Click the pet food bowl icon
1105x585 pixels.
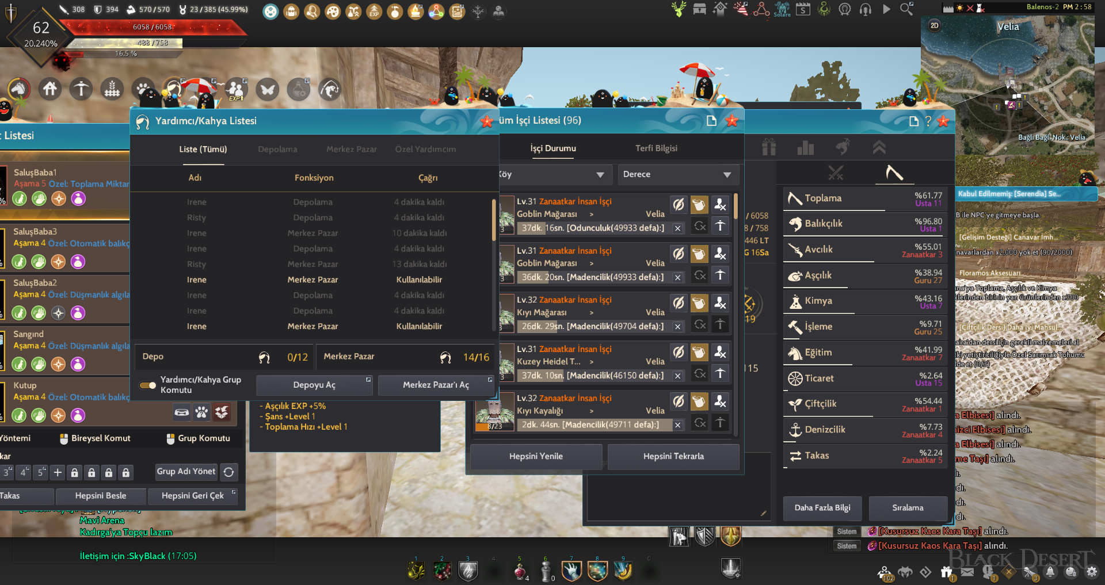pyautogui.click(x=182, y=412)
